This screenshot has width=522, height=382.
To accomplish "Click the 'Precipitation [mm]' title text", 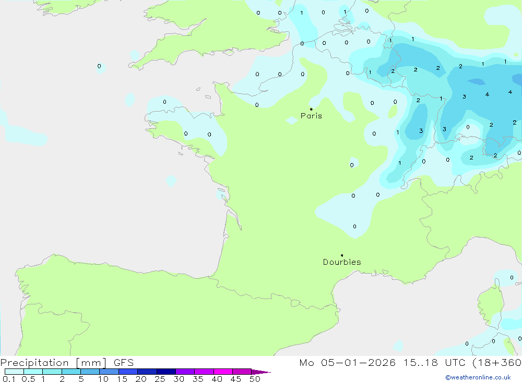I will [53, 363].
